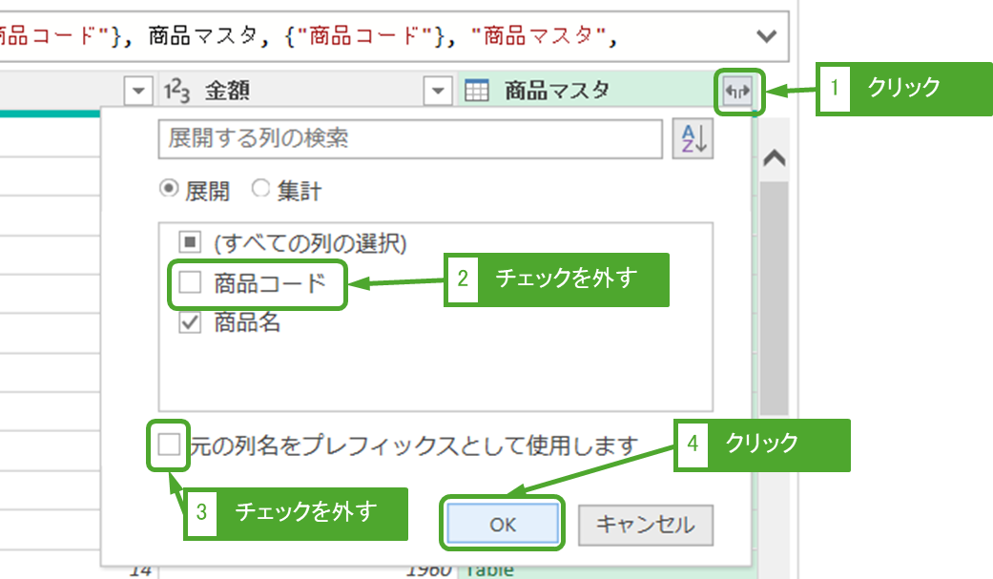Click the scrollbar up arrow on the right
The image size is (993, 579).
775,159
